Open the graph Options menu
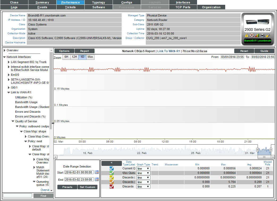 click(64, 51)
